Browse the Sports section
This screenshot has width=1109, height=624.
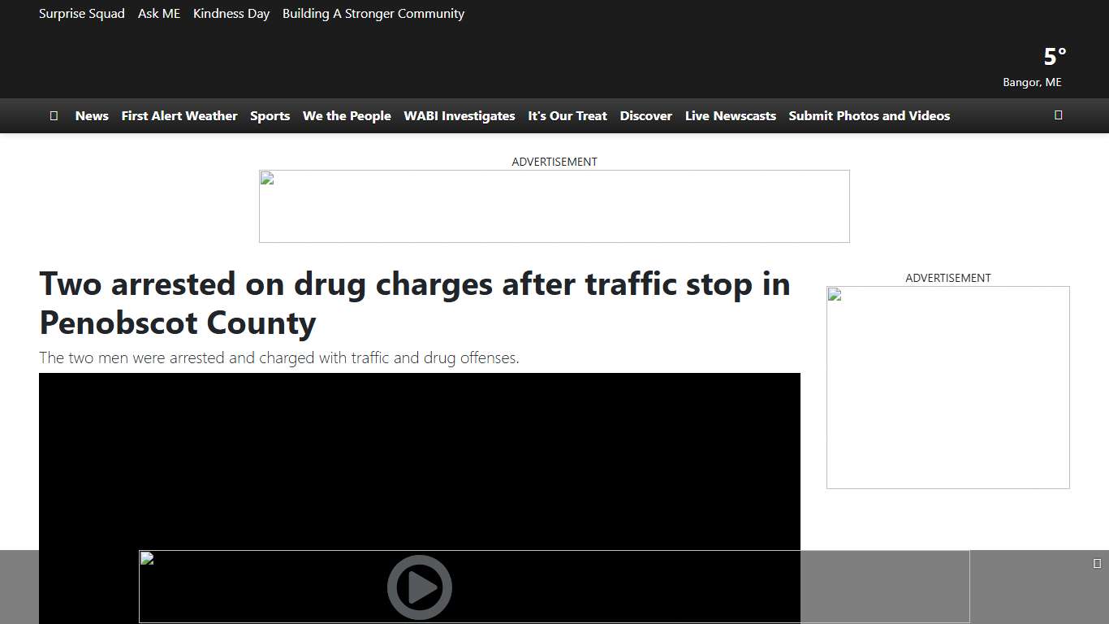pyautogui.click(x=270, y=115)
